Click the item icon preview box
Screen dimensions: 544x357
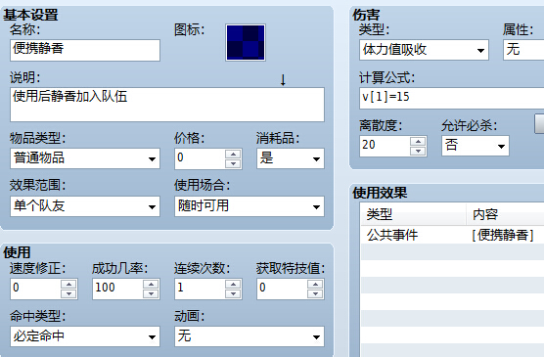pyautogui.click(x=246, y=42)
